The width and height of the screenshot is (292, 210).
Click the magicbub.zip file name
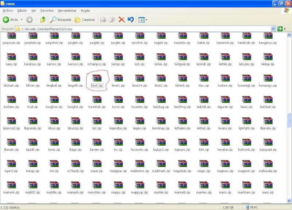click(182, 171)
